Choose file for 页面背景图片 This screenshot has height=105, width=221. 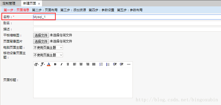pos(41,41)
